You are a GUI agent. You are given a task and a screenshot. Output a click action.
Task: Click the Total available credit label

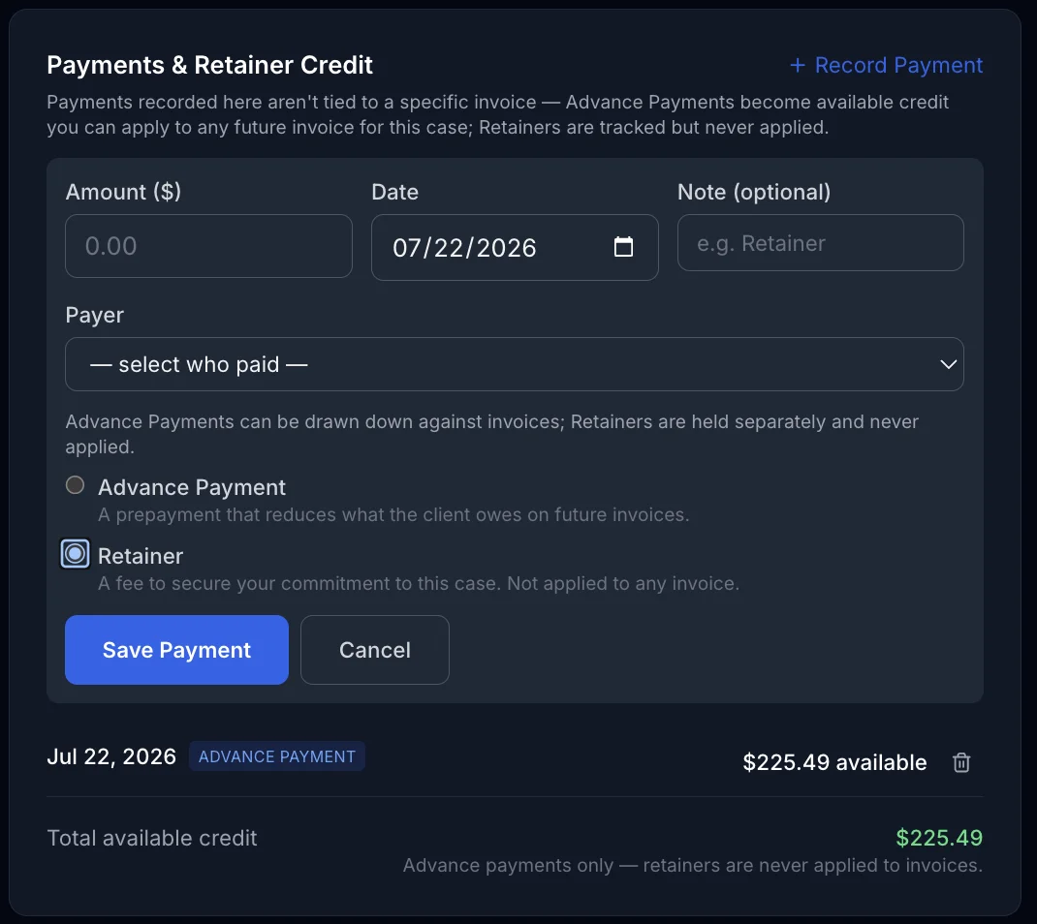[152, 838]
